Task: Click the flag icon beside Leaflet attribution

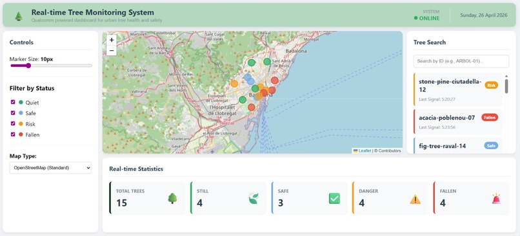Action: point(355,150)
